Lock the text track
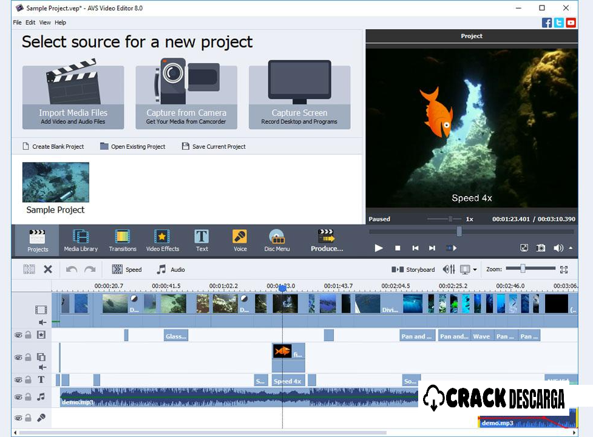The height and width of the screenshot is (437, 593). click(28, 379)
